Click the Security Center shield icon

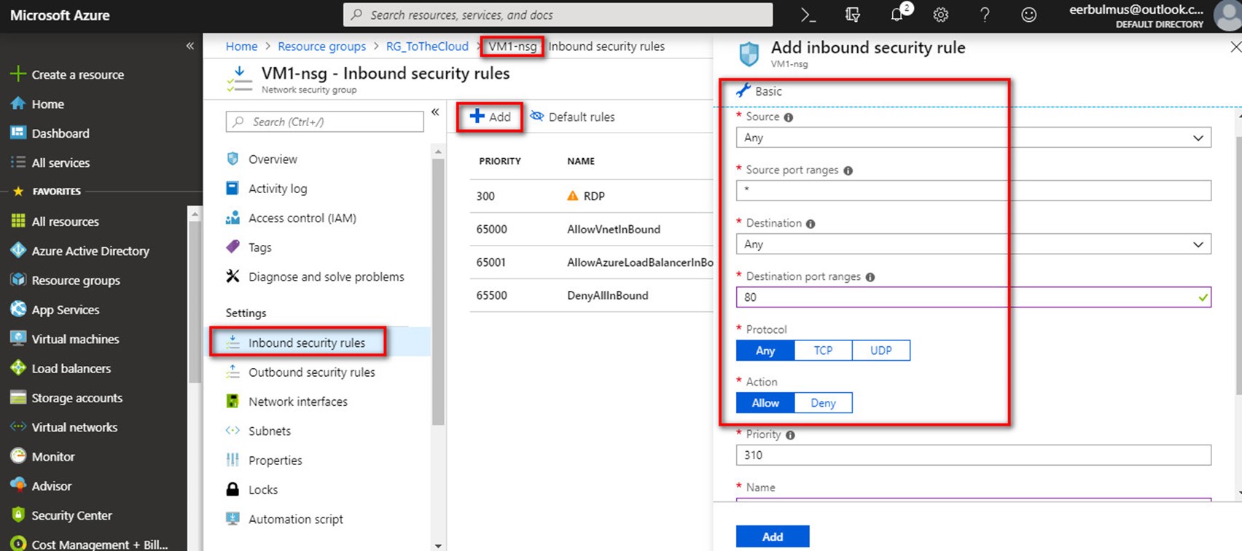click(18, 515)
